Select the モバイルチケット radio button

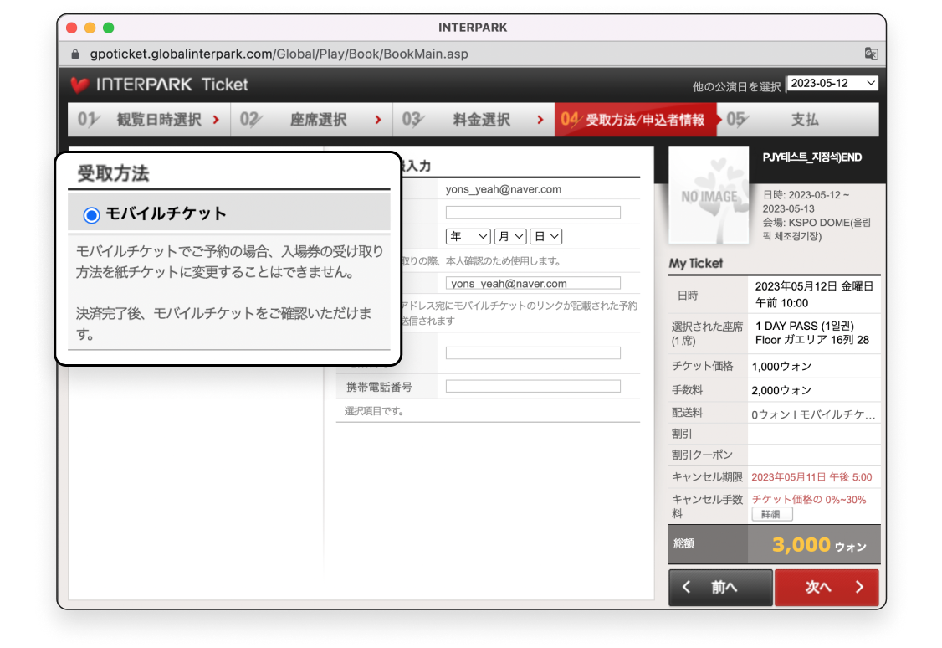(x=91, y=214)
